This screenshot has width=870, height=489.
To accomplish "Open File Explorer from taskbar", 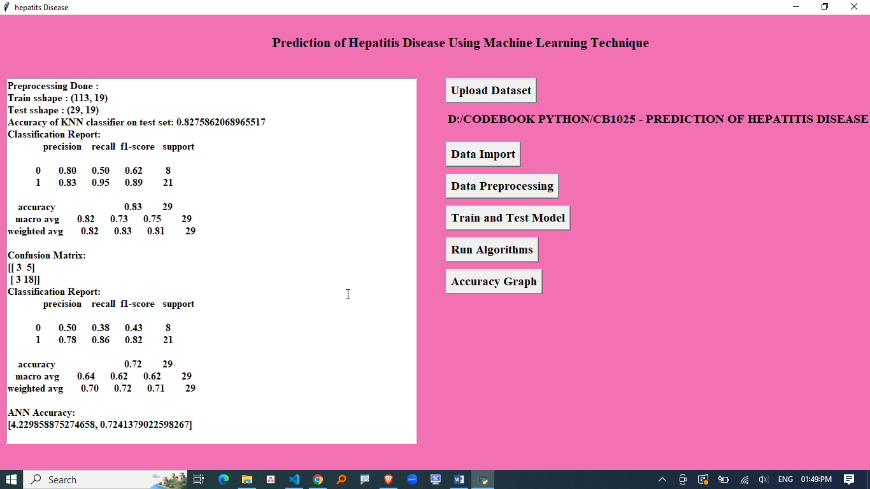I will click(x=247, y=479).
